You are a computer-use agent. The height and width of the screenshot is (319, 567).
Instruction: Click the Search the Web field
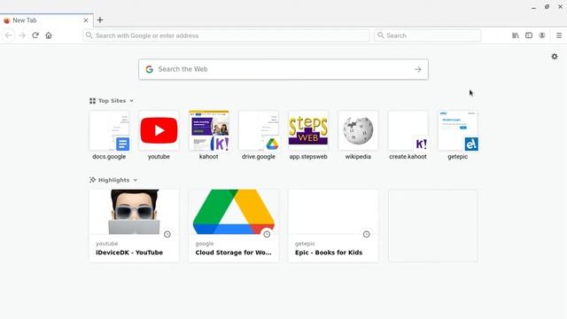[x=283, y=69]
